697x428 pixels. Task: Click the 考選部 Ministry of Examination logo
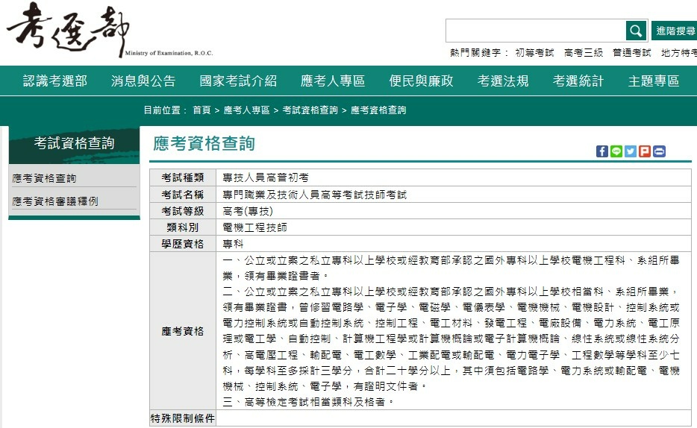point(110,30)
